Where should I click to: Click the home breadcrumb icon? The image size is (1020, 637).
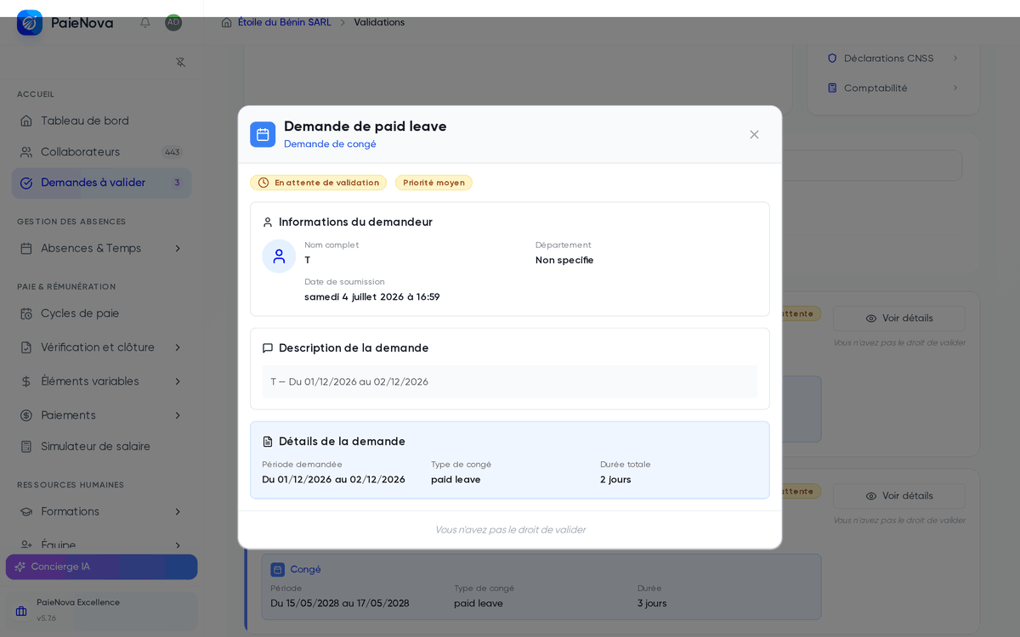point(227,23)
